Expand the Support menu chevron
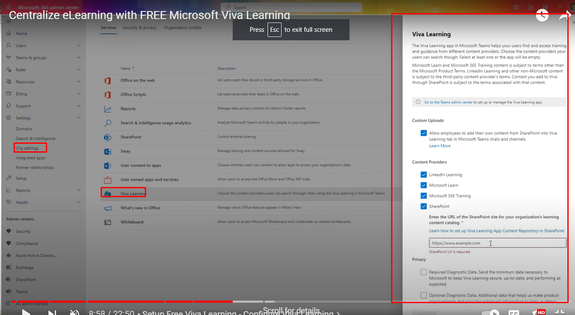This screenshot has width=575, height=315. (x=79, y=106)
